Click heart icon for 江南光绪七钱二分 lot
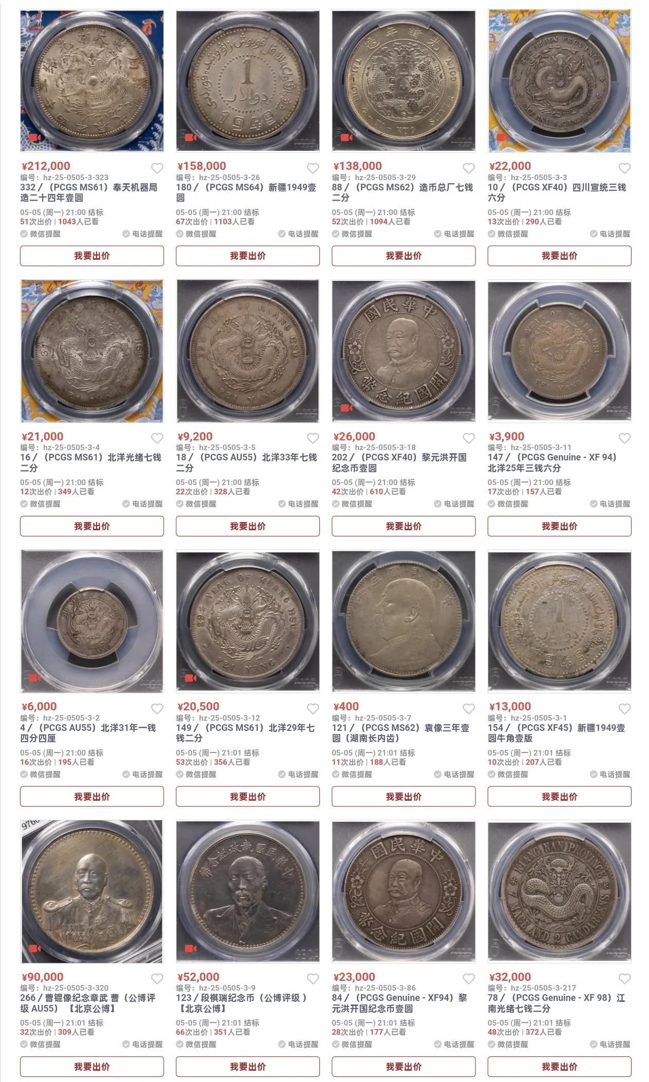The image size is (649, 1082). 624,979
